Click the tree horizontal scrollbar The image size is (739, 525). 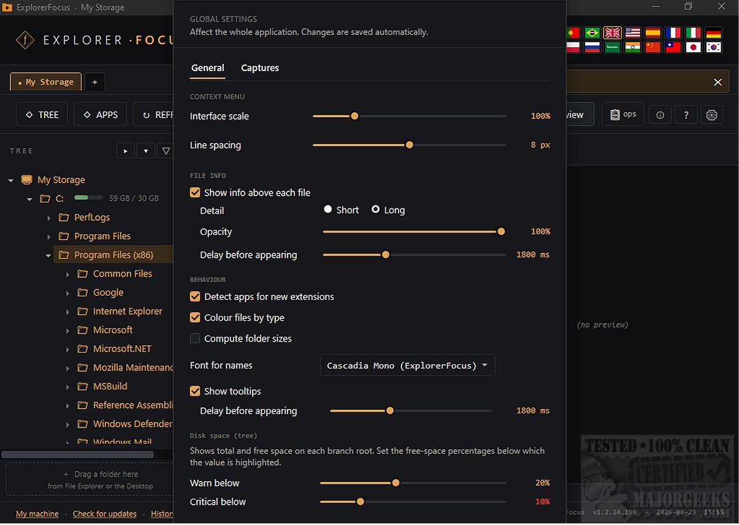[77, 454]
